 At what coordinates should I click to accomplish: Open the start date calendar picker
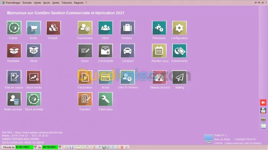[35, 147]
